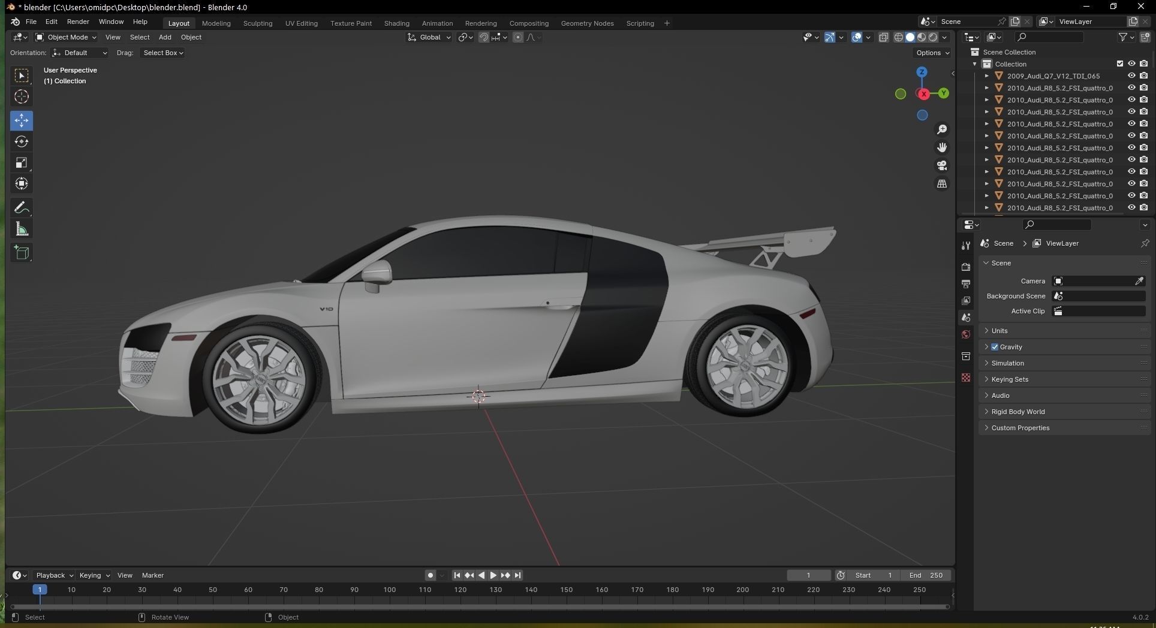The image size is (1156, 628).
Task: Open the Render properties tab
Action: coord(966,267)
